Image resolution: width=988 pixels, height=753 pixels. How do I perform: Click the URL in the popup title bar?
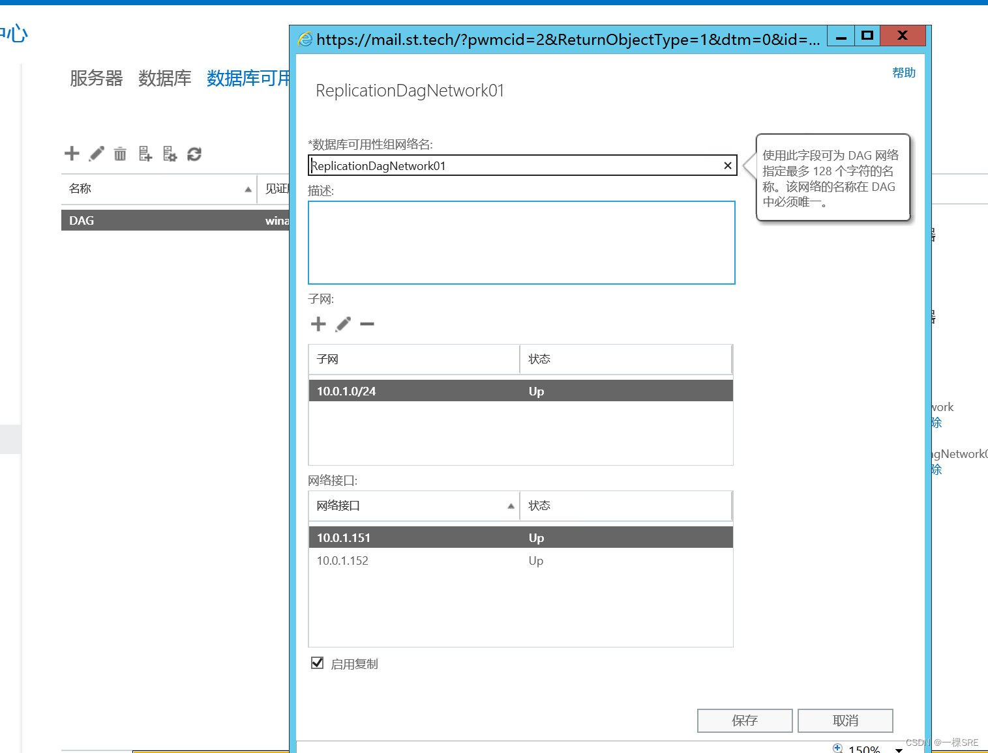point(568,40)
